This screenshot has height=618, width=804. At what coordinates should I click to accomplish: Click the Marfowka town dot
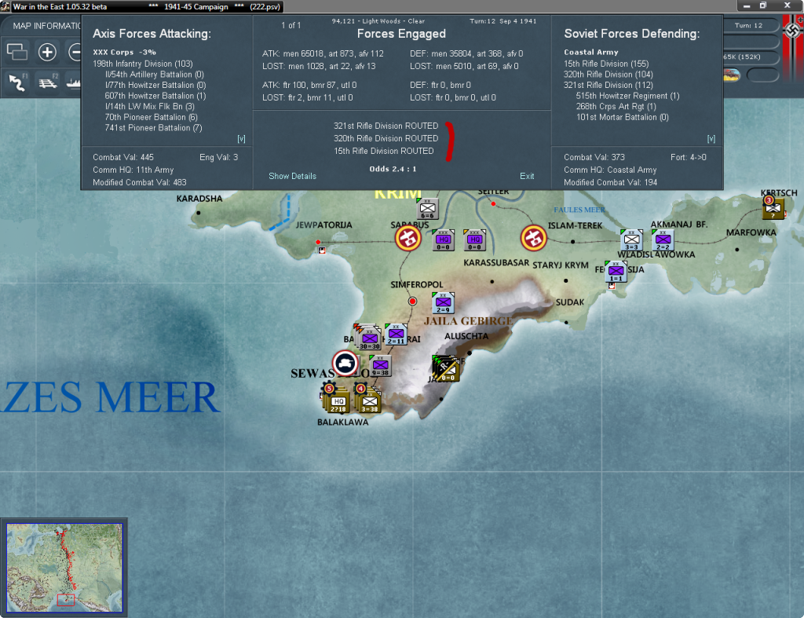point(736,250)
